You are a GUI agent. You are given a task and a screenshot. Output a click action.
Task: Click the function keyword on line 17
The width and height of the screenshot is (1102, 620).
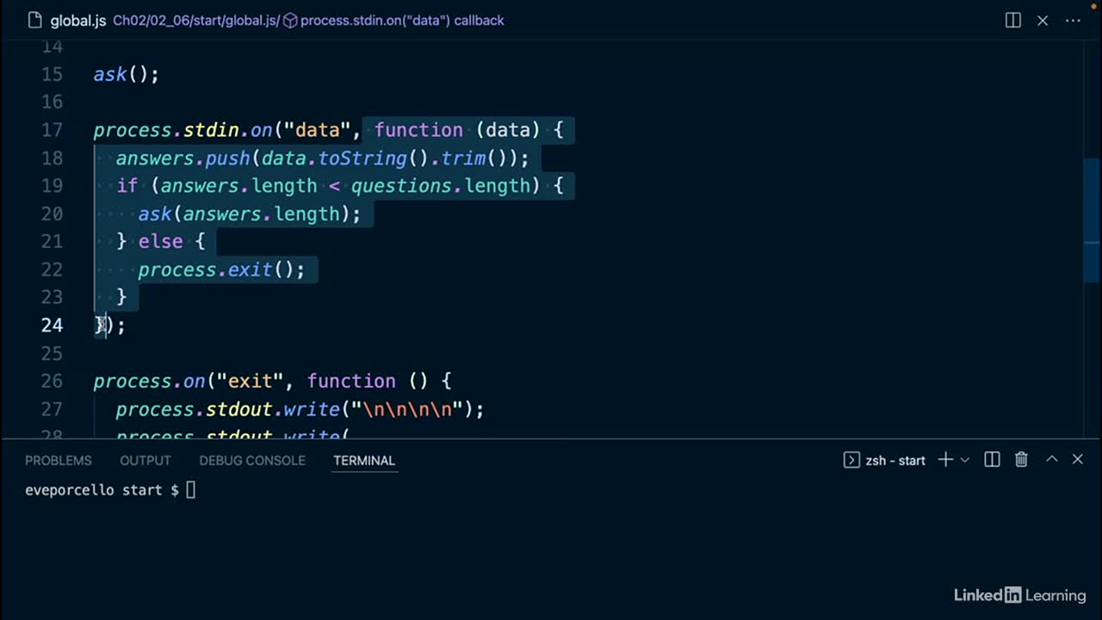[418, 130]
